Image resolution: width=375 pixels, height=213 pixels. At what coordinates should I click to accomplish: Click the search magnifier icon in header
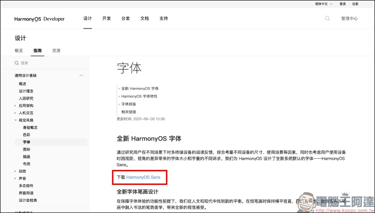(x=327, y=19)
